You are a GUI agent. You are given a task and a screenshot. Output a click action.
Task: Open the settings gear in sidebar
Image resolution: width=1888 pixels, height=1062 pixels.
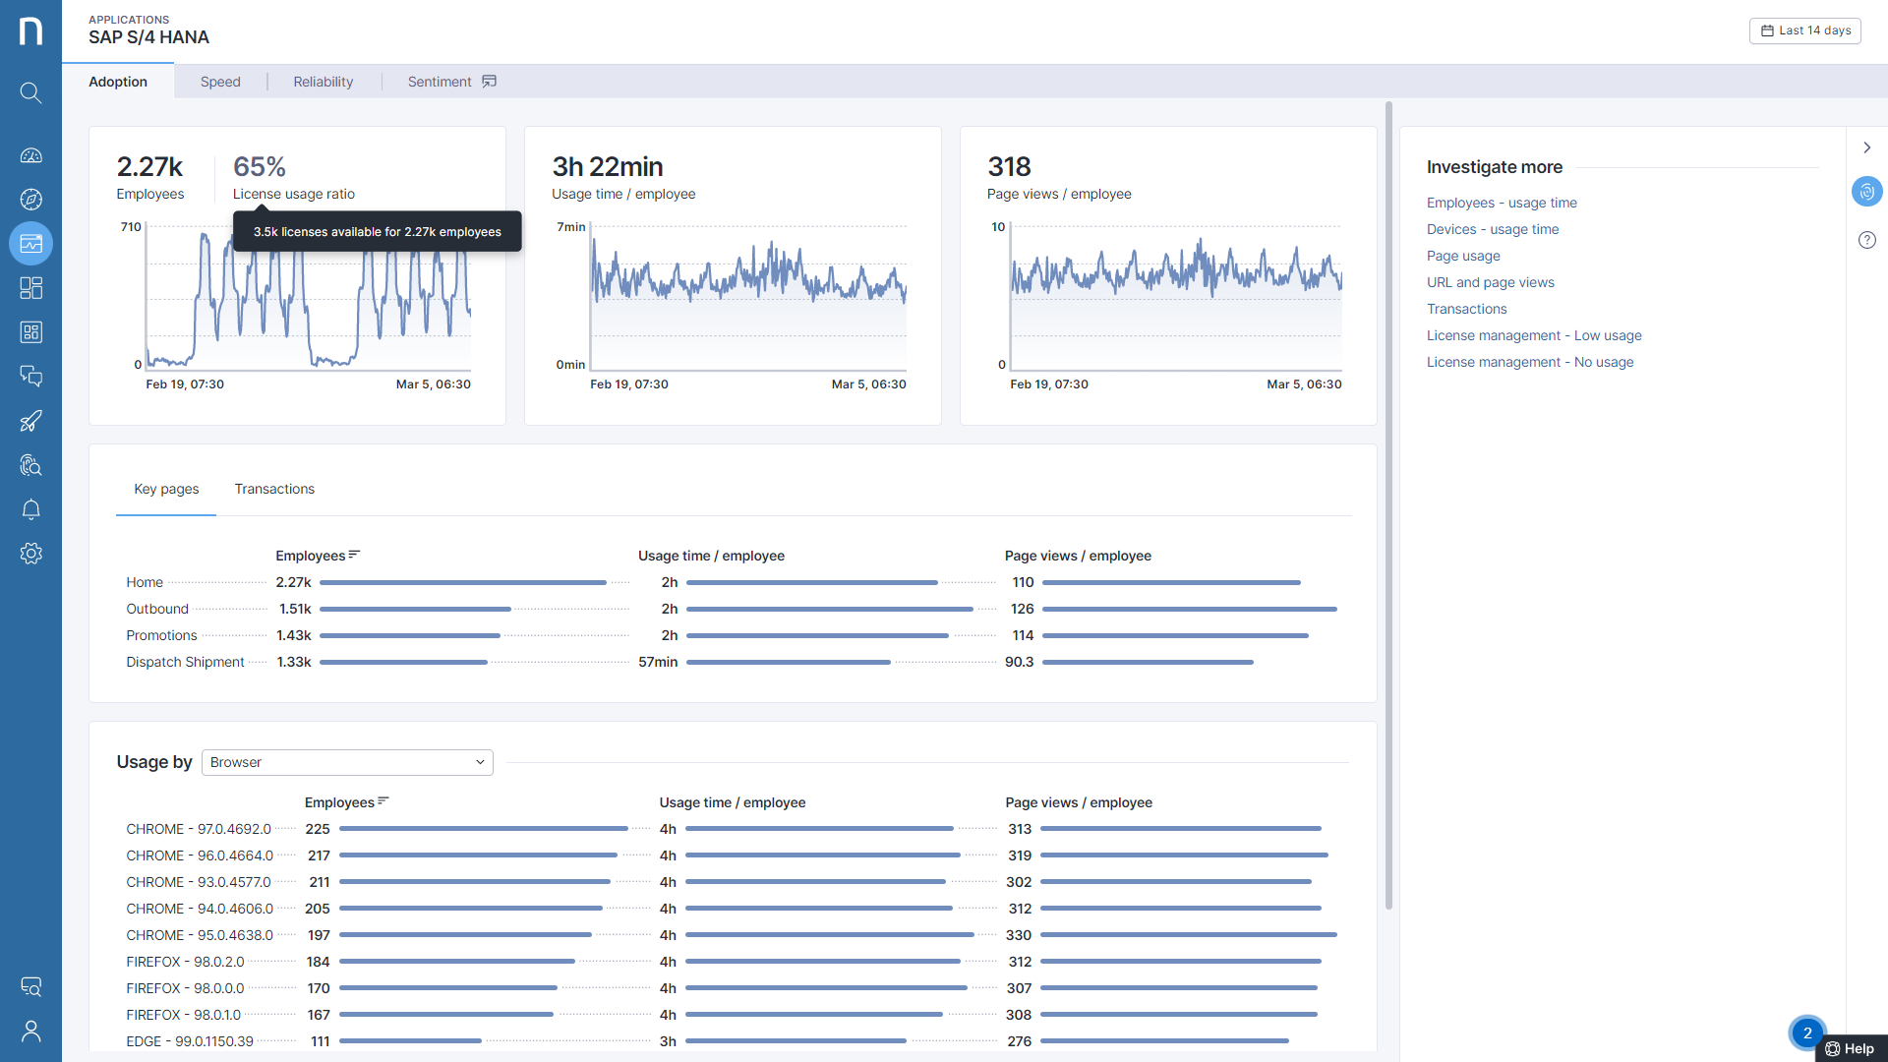click(x=30, y=554)
